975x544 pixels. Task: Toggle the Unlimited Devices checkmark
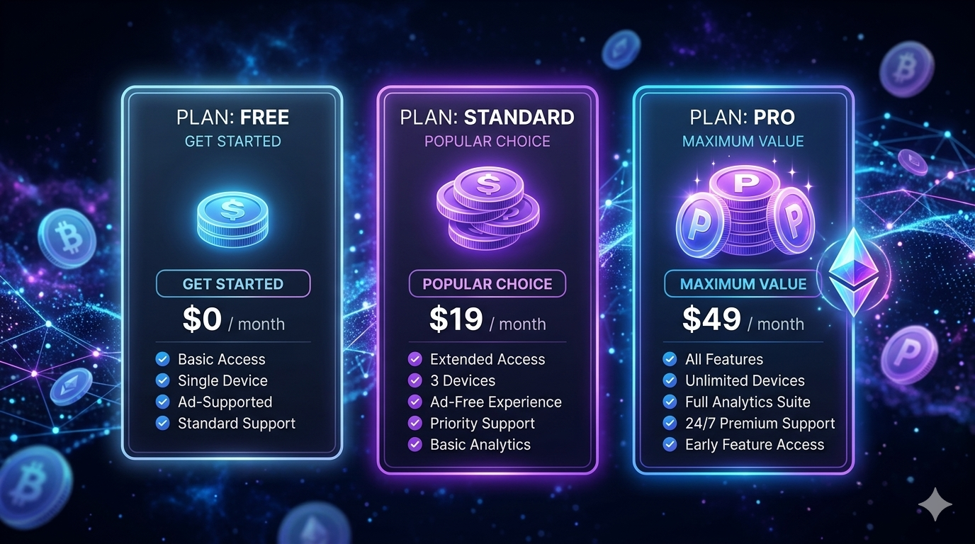tap(670, 380)
